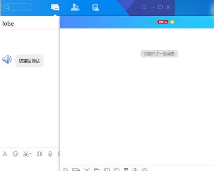The image size is (214, 171).
Task: Click the blue speaker avatar icon
Action: click(x=7, y=59)
